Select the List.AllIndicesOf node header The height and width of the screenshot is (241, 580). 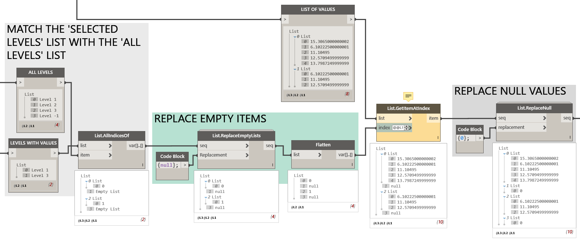tap(112, 135)
